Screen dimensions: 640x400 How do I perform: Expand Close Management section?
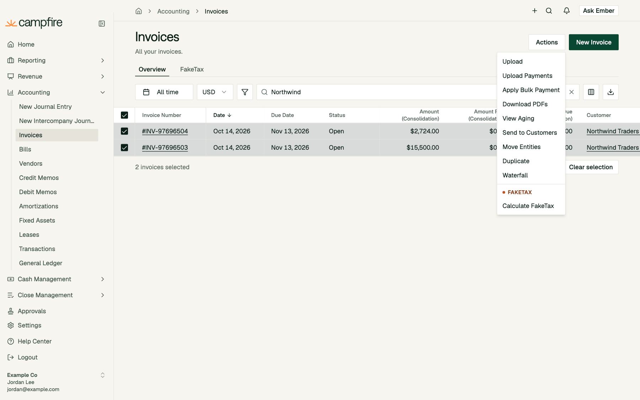tap(102, 295)
